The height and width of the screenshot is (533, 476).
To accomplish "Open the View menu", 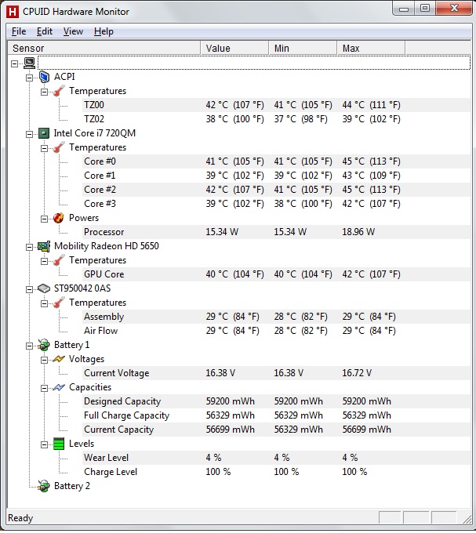I will (x=73, y=31).
